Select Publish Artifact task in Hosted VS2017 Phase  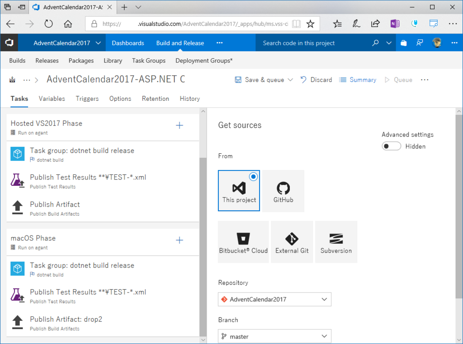pos(103,208)
